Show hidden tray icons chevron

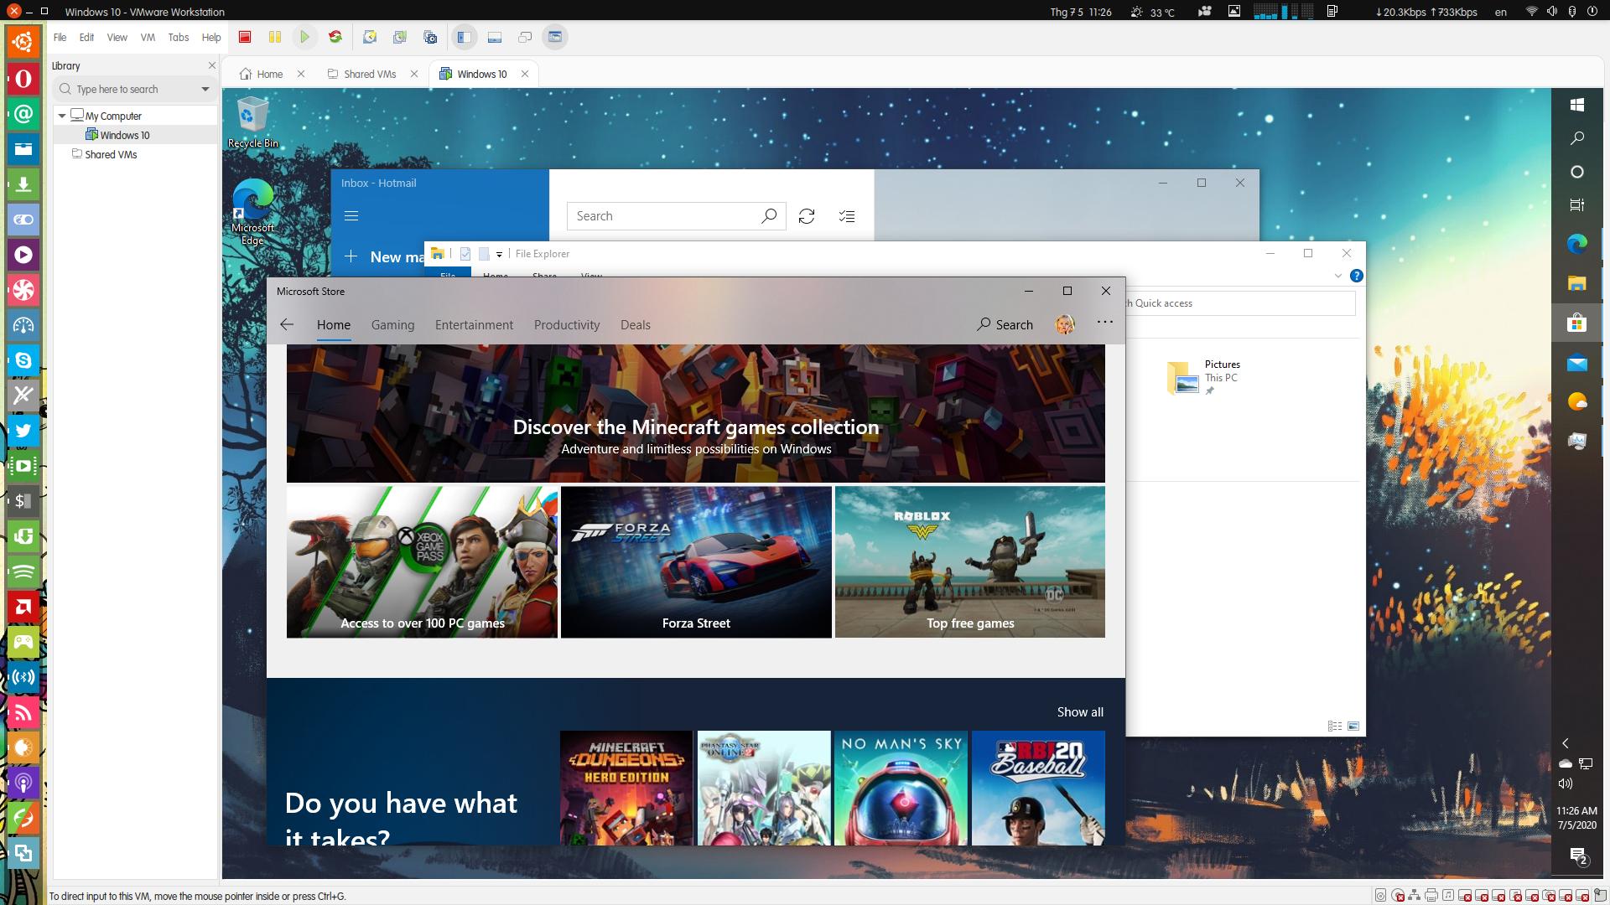click(x=1565, y=743)
